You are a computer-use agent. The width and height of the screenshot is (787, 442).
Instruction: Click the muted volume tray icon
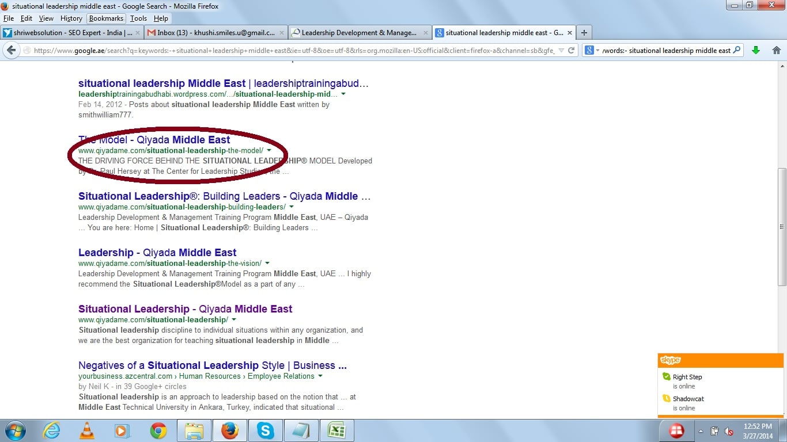point(729,431)
